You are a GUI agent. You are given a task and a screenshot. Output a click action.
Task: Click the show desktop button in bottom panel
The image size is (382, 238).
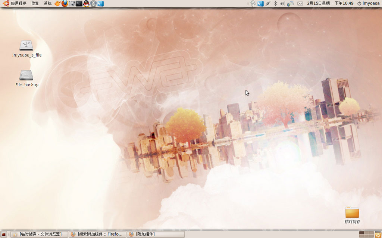point(4,234)
